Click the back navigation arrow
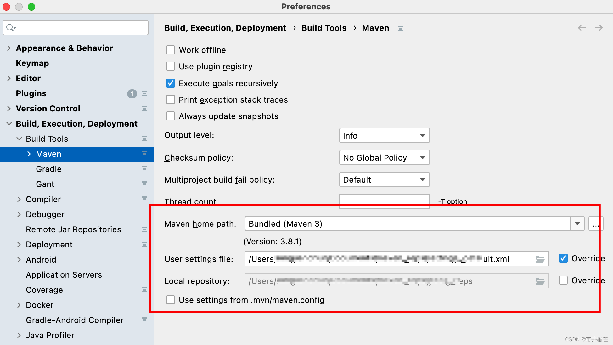Image resolution: width=613 pixels, height=345 pixels. [x=582, y=28]
